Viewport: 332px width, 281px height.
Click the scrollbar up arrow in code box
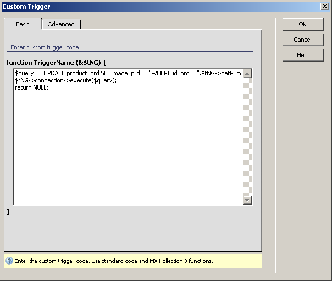coord(247,74)
